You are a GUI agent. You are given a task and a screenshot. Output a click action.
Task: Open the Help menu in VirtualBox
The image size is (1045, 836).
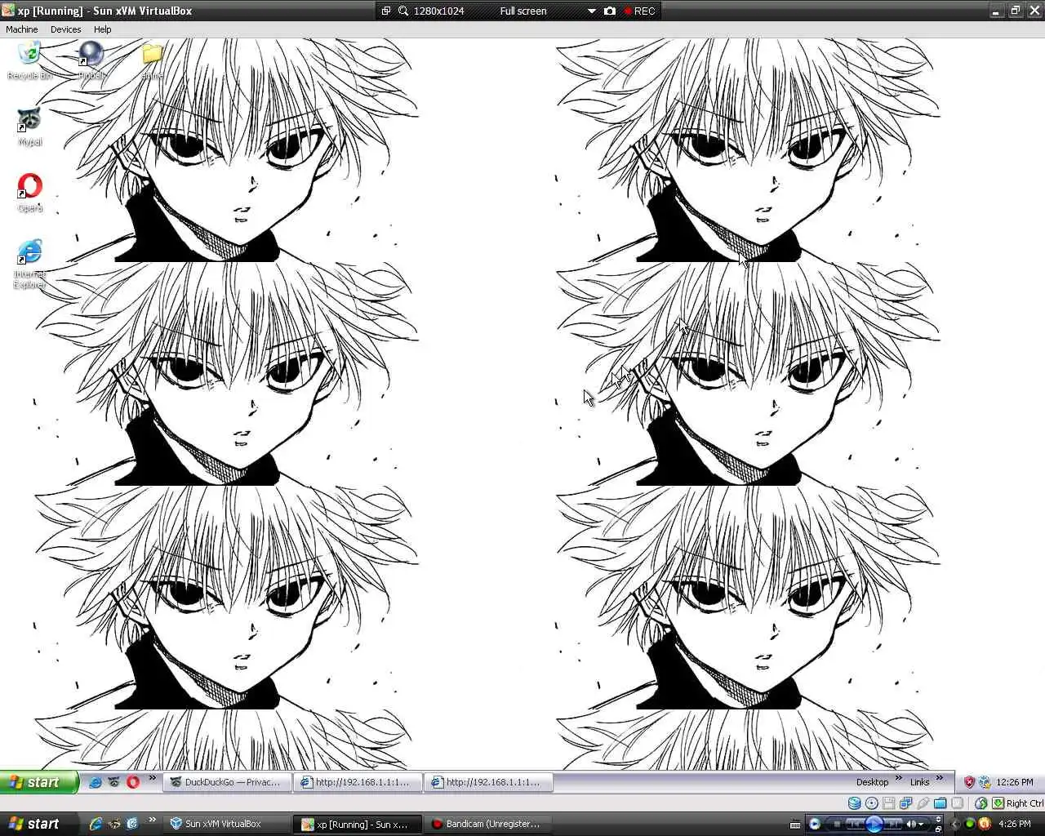click(102, 29)
